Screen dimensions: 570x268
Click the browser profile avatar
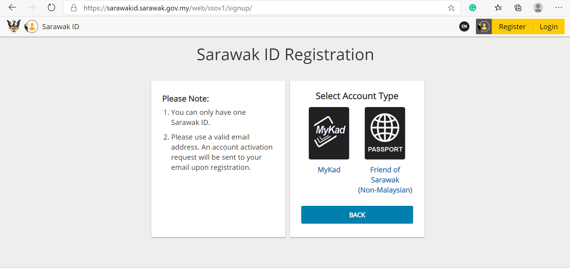point(538,8)
